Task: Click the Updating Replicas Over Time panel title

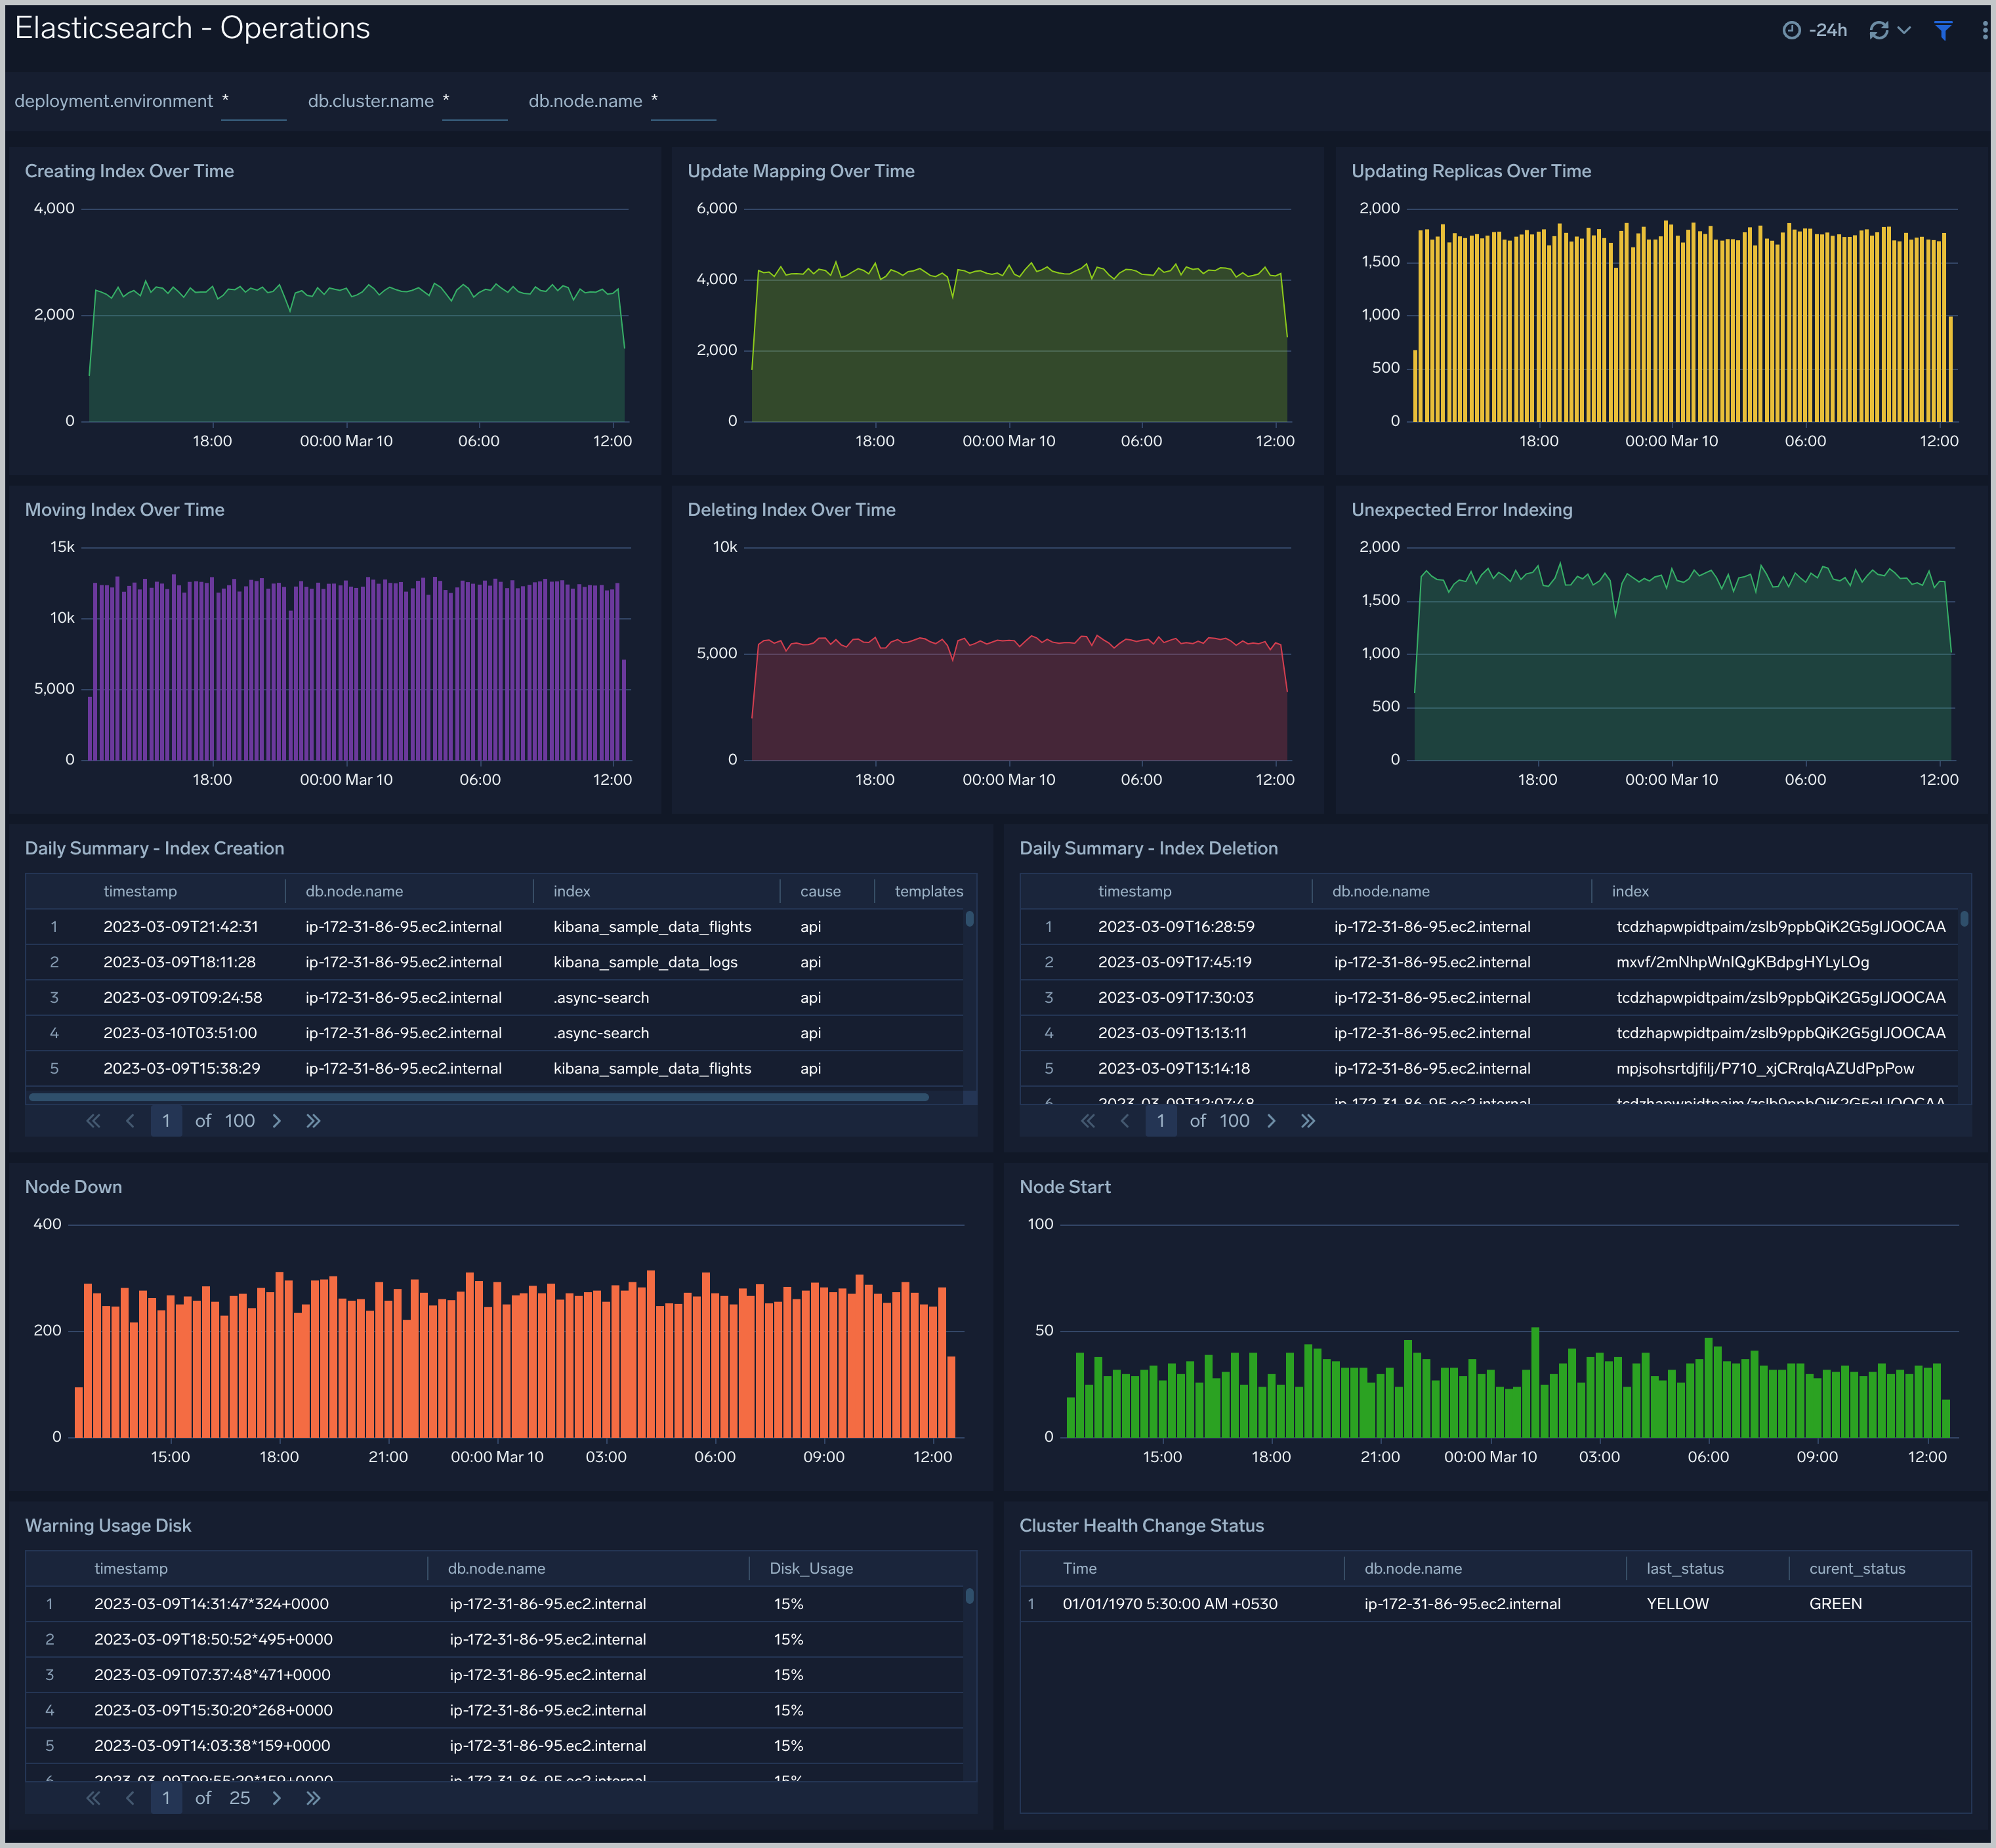Action: pos(1471,171)
